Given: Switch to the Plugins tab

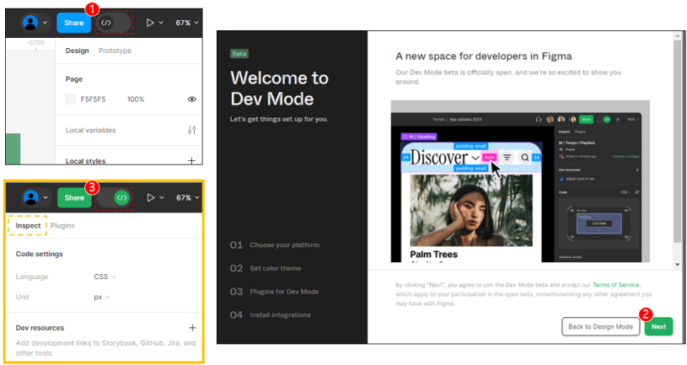Looking at the screenshot, I should coord(62,226).
